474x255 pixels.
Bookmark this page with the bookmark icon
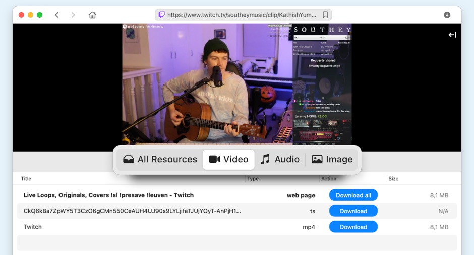point(325,15)
